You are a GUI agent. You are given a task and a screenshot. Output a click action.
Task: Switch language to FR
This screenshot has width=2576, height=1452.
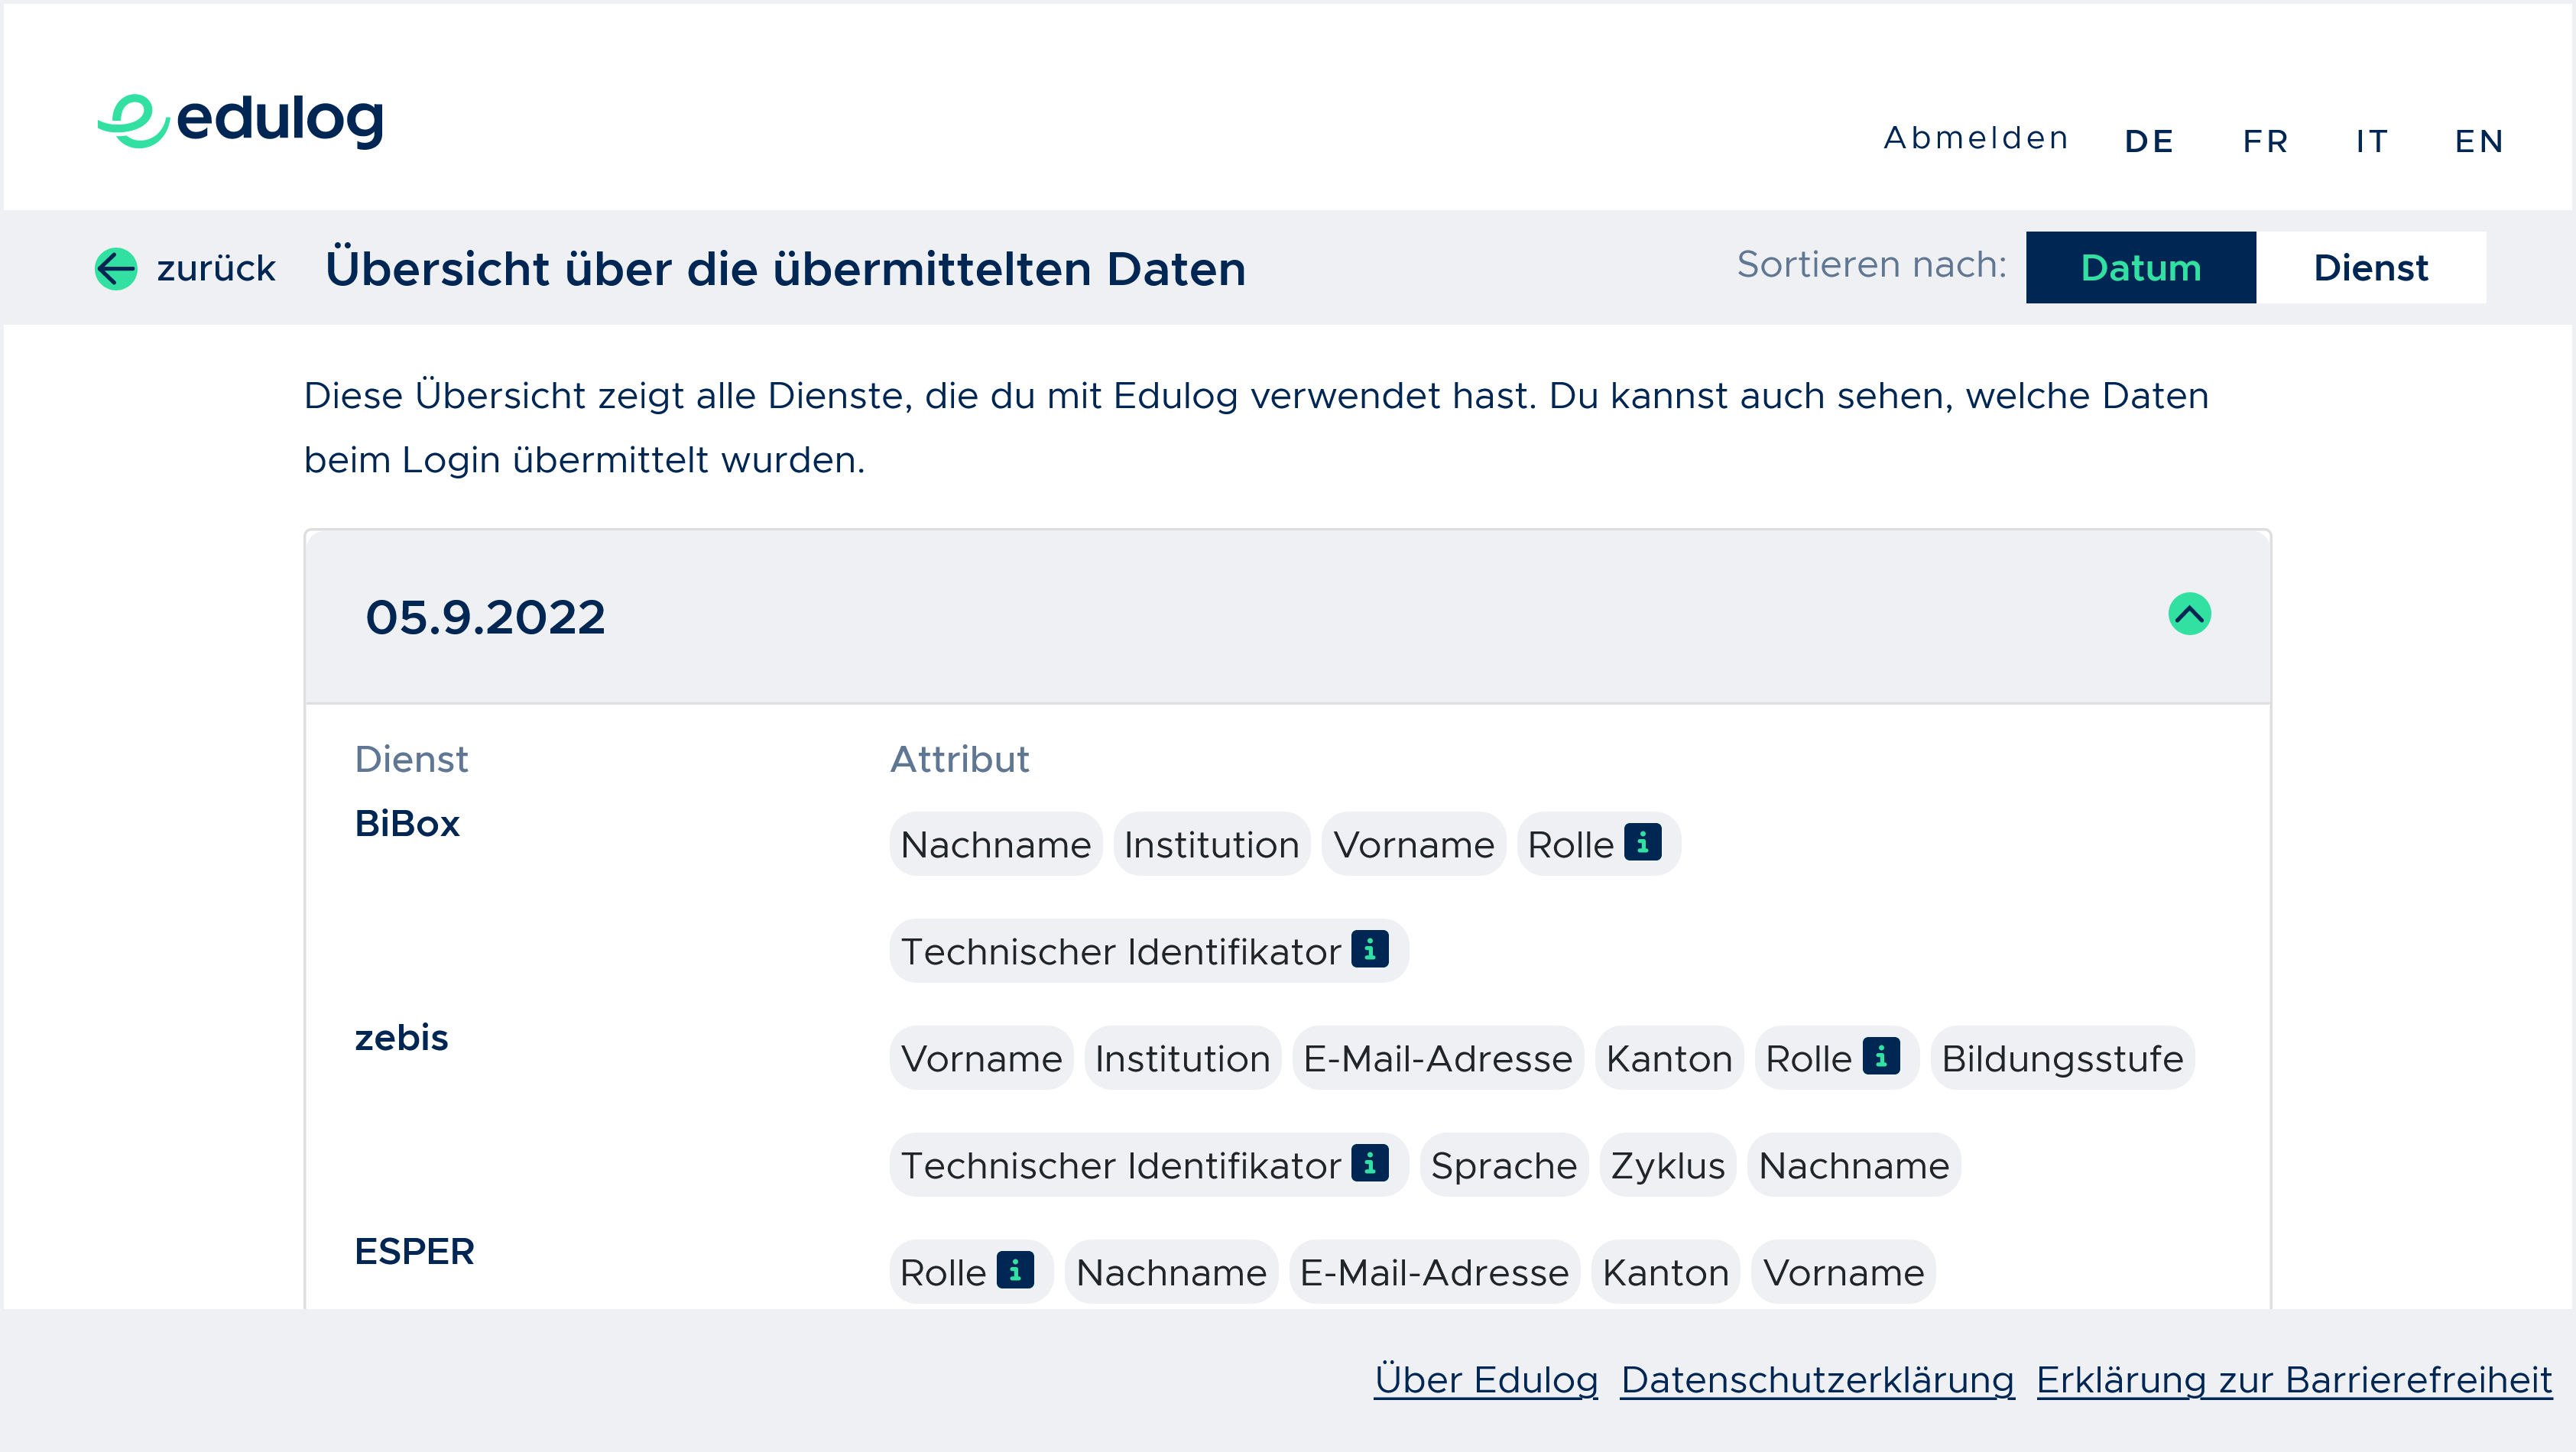pos(2266,141)
